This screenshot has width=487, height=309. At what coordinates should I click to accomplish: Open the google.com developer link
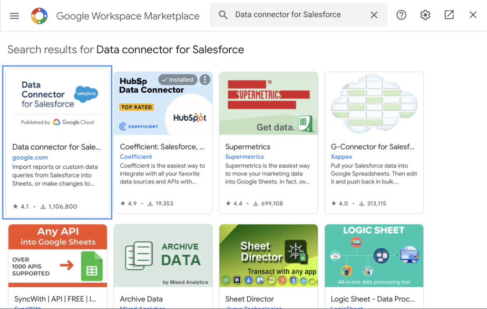pyautogui.click(x=30, y=157)
